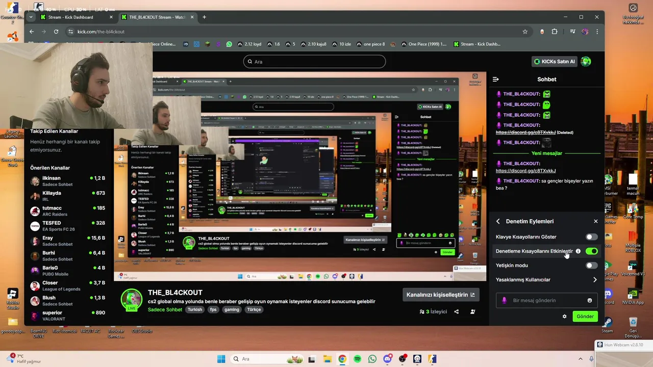Screen dimensions: 653x367
Task: Open recommended channel tutmacc
Action: pos(68,211)
